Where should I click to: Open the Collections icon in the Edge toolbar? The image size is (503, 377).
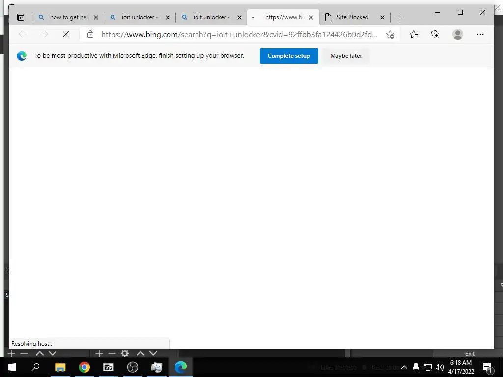(435, 34)
